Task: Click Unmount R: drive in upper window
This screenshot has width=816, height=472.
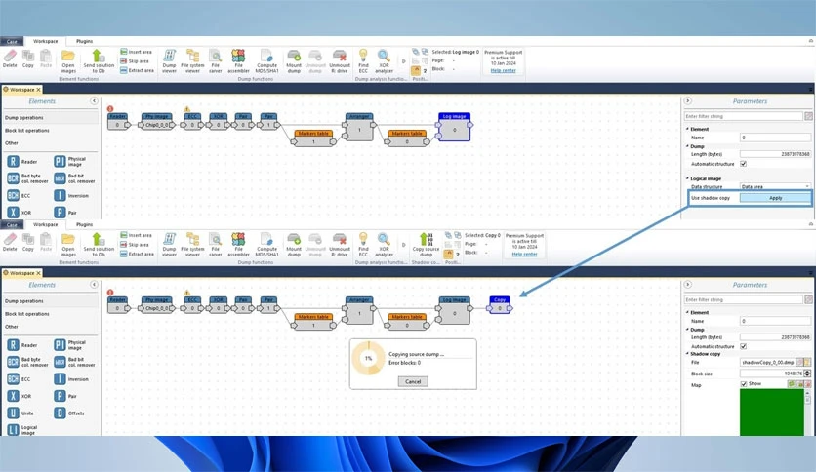Action: pyautogui.click(x=340, y=61)
